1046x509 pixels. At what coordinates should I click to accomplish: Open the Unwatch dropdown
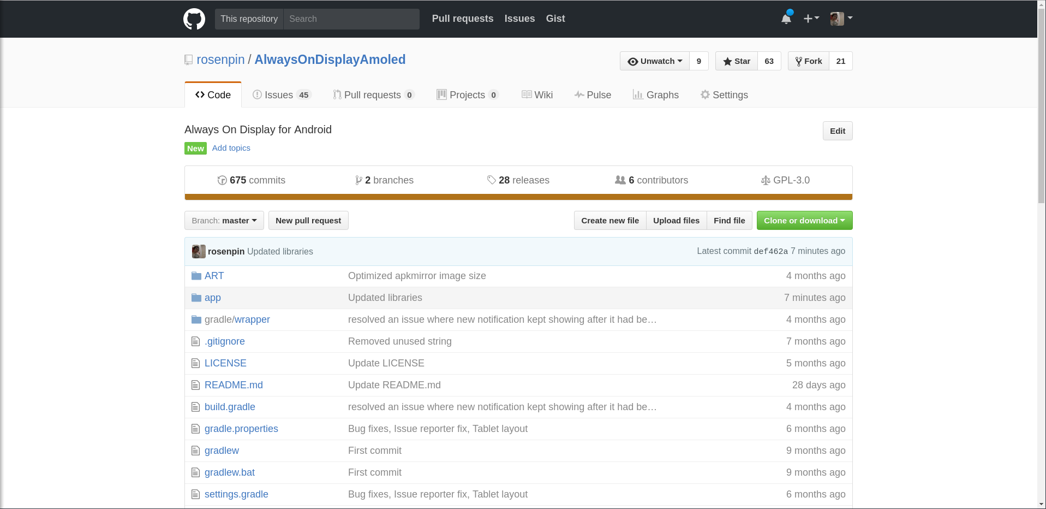655,61
